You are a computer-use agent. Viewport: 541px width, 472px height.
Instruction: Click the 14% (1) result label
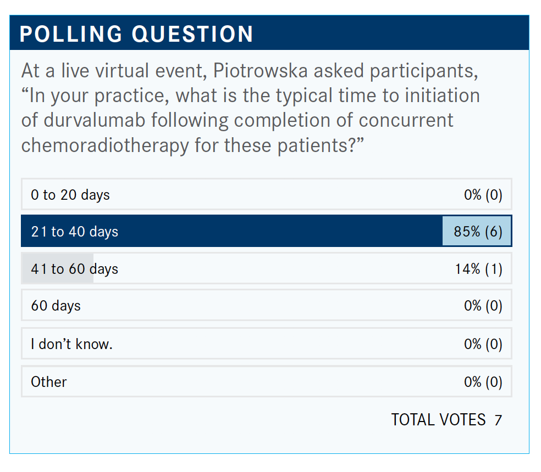click(x=479, y=269)
